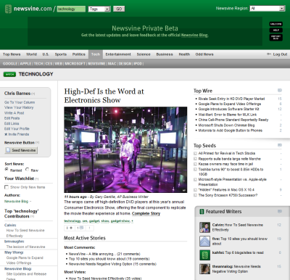290x280 pixels.
Task: Click seed icon beside 'Rapporto sulla banda larga'
Action: pyautogui.click(x=195, y=159)
